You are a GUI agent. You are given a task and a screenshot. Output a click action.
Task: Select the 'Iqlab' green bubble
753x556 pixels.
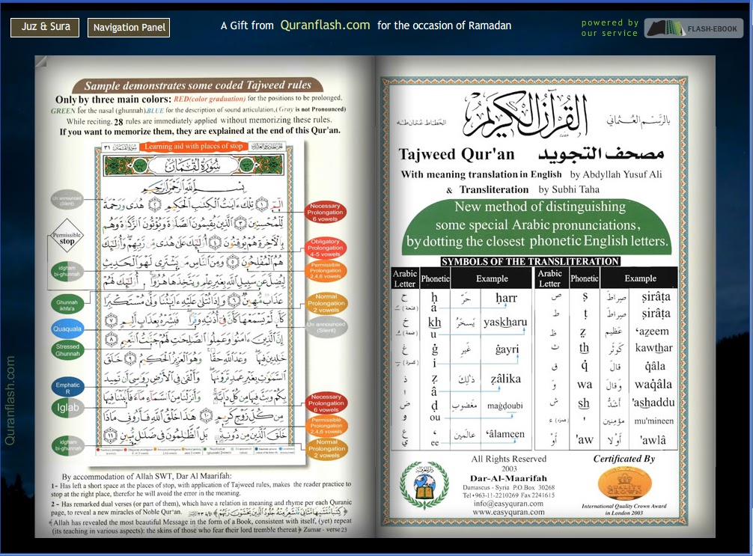[x=67, y=408]
